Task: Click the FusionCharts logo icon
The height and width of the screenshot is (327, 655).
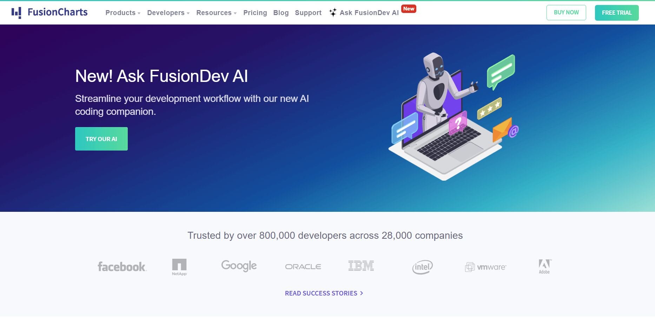Action: click(16, 13)
